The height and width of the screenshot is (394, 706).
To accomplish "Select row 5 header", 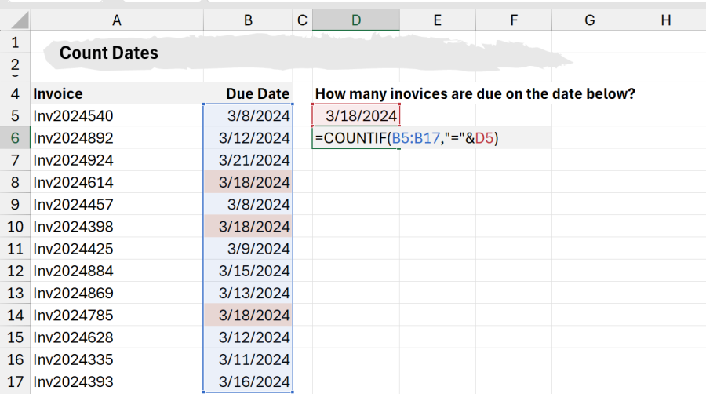I will [16, 115].
